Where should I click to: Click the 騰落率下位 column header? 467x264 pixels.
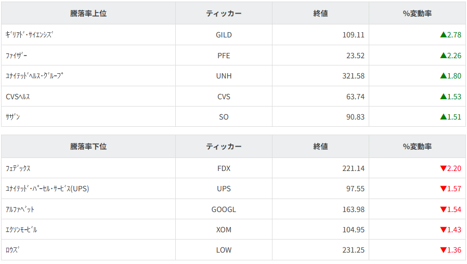click(88, 147)
